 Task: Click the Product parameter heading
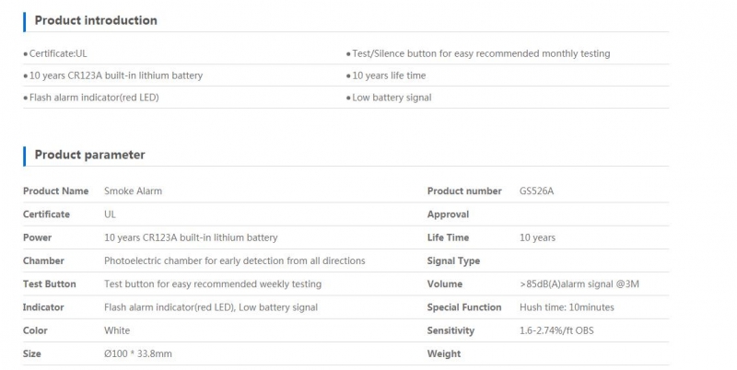tap(89, 155)
